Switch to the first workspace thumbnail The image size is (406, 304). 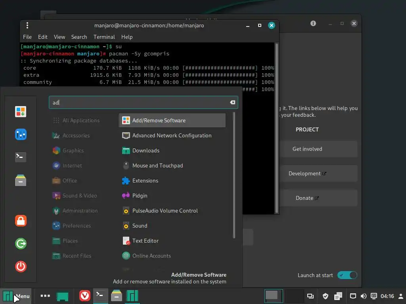pyautogui.click(x=274, y=296)
